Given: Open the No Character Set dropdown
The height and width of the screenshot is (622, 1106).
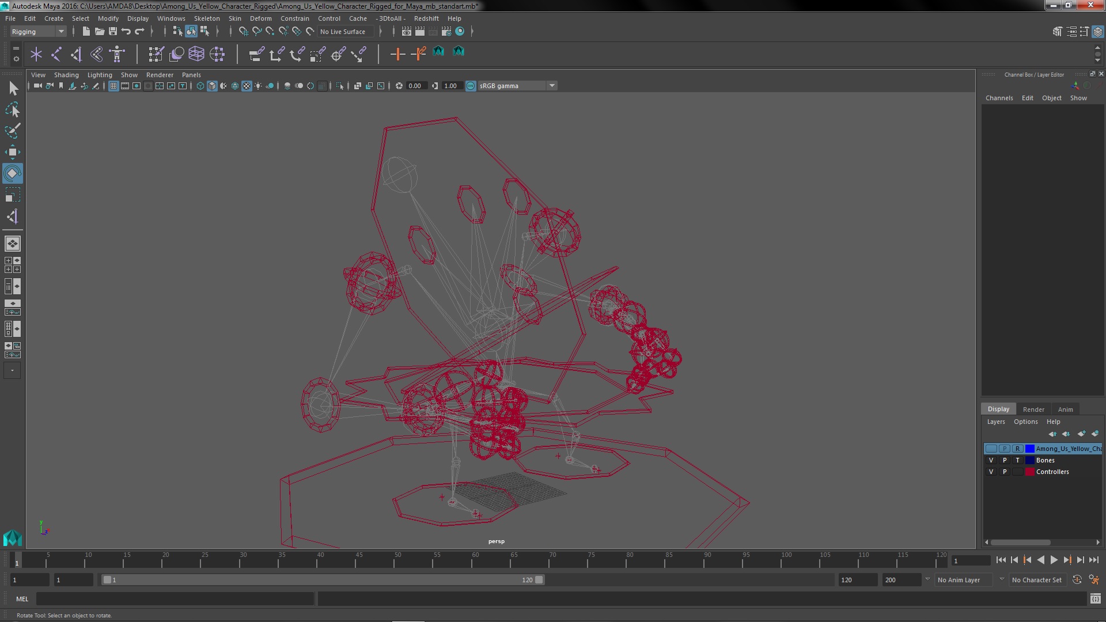Looking at the screenshot, I should (1038, 580).
